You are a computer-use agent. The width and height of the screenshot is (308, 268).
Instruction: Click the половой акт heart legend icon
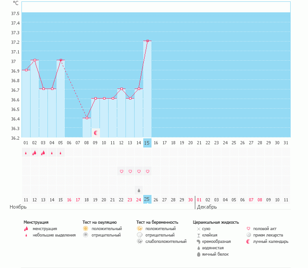point(248,229)
